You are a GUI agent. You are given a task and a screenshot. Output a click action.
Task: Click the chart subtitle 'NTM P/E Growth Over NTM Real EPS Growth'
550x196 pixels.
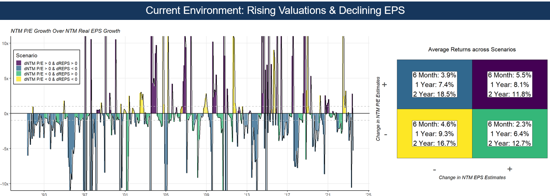coord(66,31)
